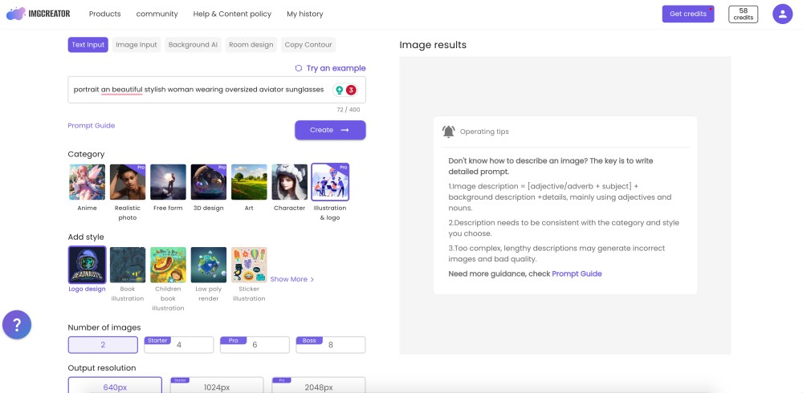The image size is (803, 393).
Task: Click the green grammar checker icon in prompt
Action: 339,90
